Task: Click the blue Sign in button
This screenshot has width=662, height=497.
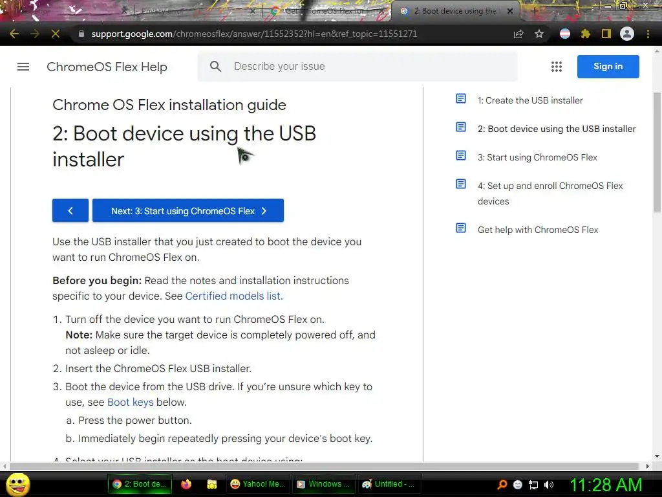Action: [608, 67]
